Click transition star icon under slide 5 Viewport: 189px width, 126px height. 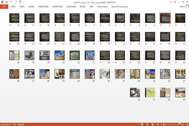(116, 25)
